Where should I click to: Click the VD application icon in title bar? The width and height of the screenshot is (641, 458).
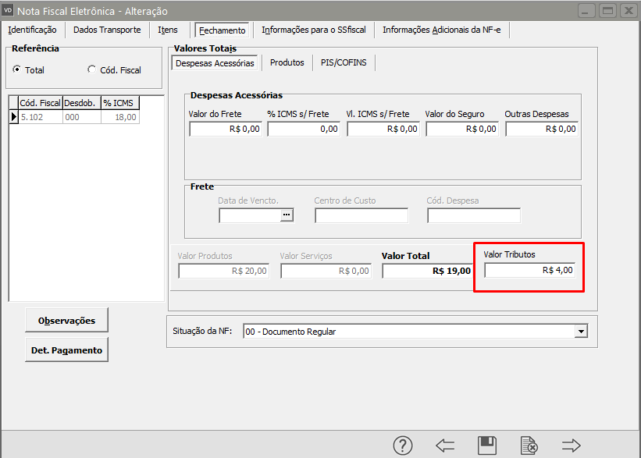tap(8, 10)
